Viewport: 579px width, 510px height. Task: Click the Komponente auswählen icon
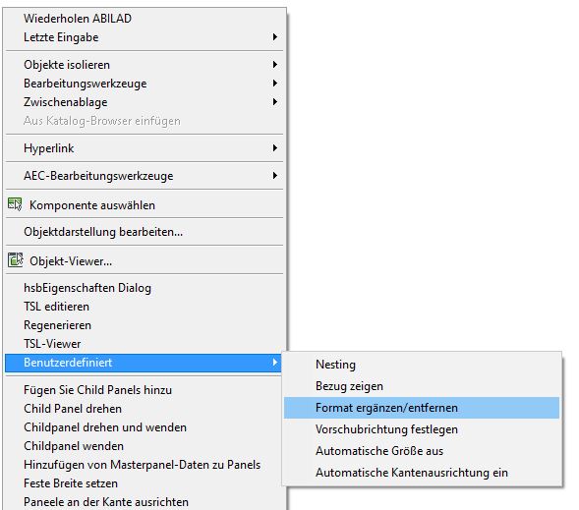point(15,204)
